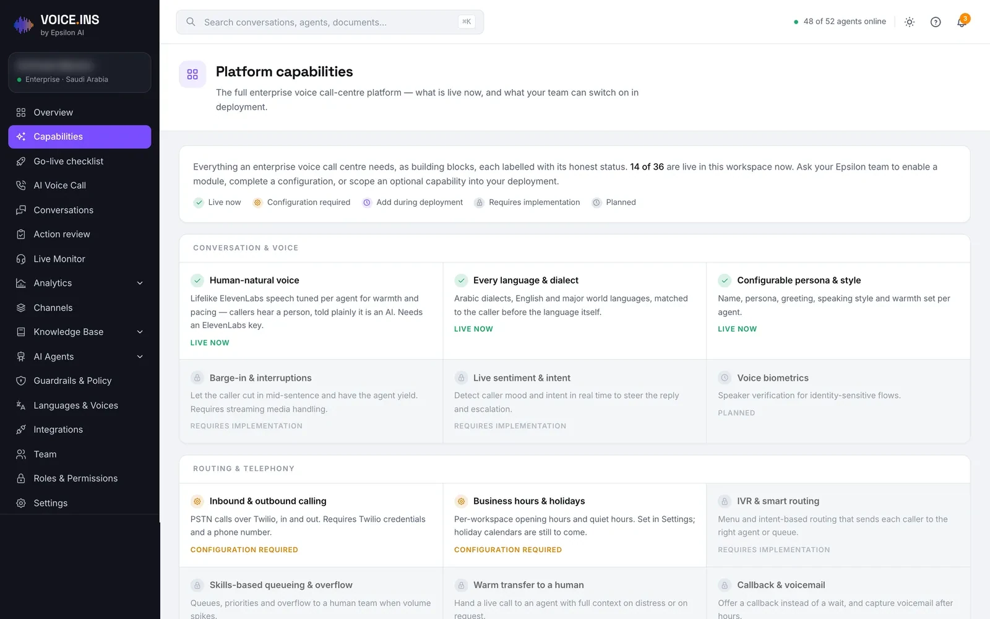Viewport: 990px width, 619px height.
Task: Click the Requires implementation legend item
Action: coord(527,202)
